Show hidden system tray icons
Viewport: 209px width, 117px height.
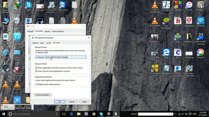tap(175, 114)
